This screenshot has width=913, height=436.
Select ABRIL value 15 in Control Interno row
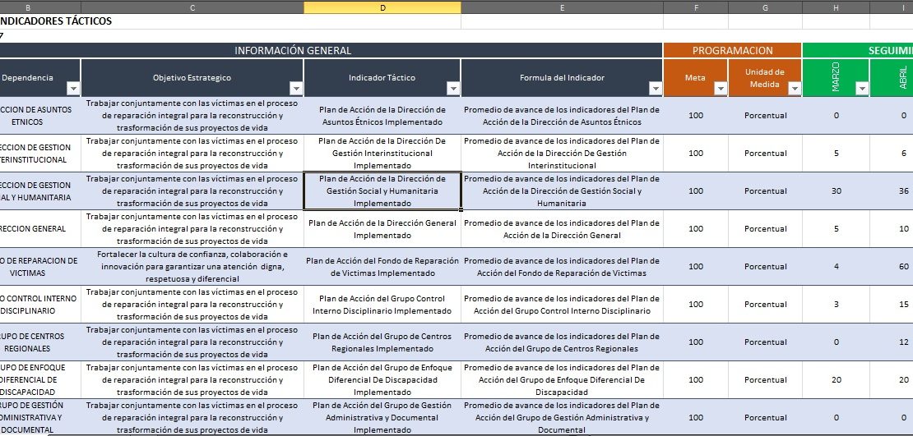click(892, 305)
